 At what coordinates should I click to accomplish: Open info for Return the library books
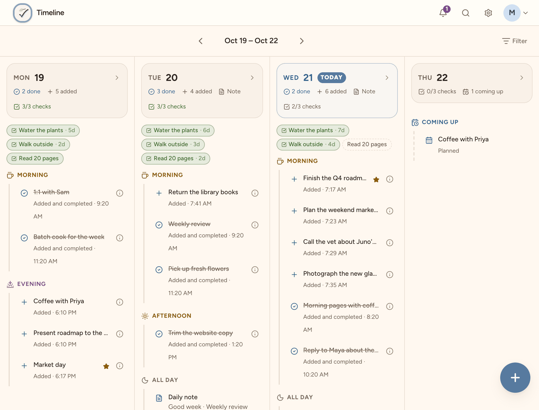255,193
